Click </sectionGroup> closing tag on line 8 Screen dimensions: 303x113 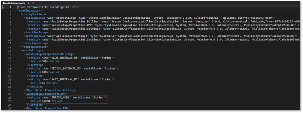coord(36,32)
